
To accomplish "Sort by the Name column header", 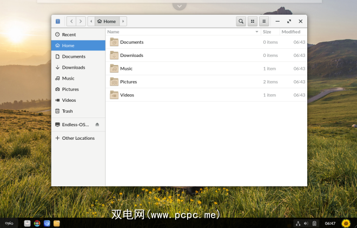I will pos(183,32).
